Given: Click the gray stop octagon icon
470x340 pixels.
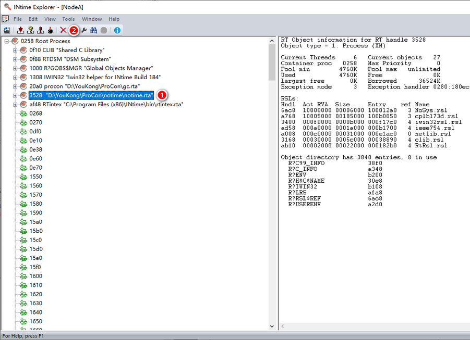Looking at the screenshot, I should (104, 30).
